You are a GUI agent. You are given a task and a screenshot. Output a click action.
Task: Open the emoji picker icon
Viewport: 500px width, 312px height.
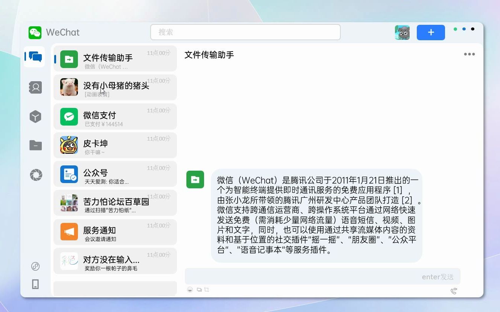pos(190,289)
